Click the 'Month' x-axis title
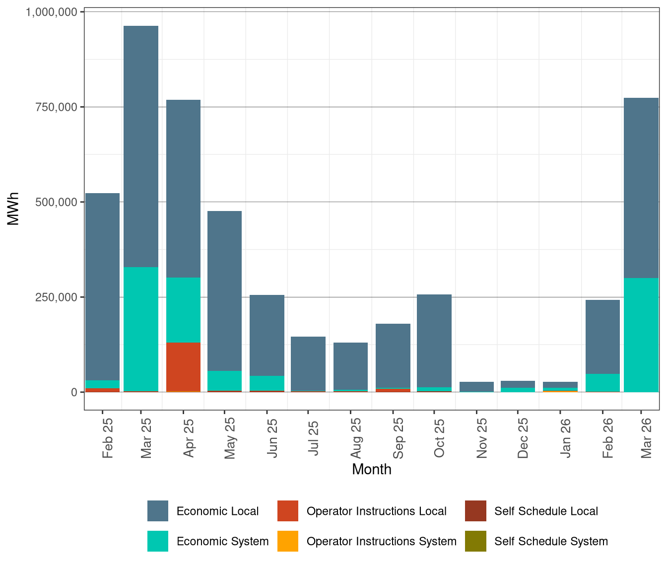This screenshot has height=567, width=667. (372, 469)
